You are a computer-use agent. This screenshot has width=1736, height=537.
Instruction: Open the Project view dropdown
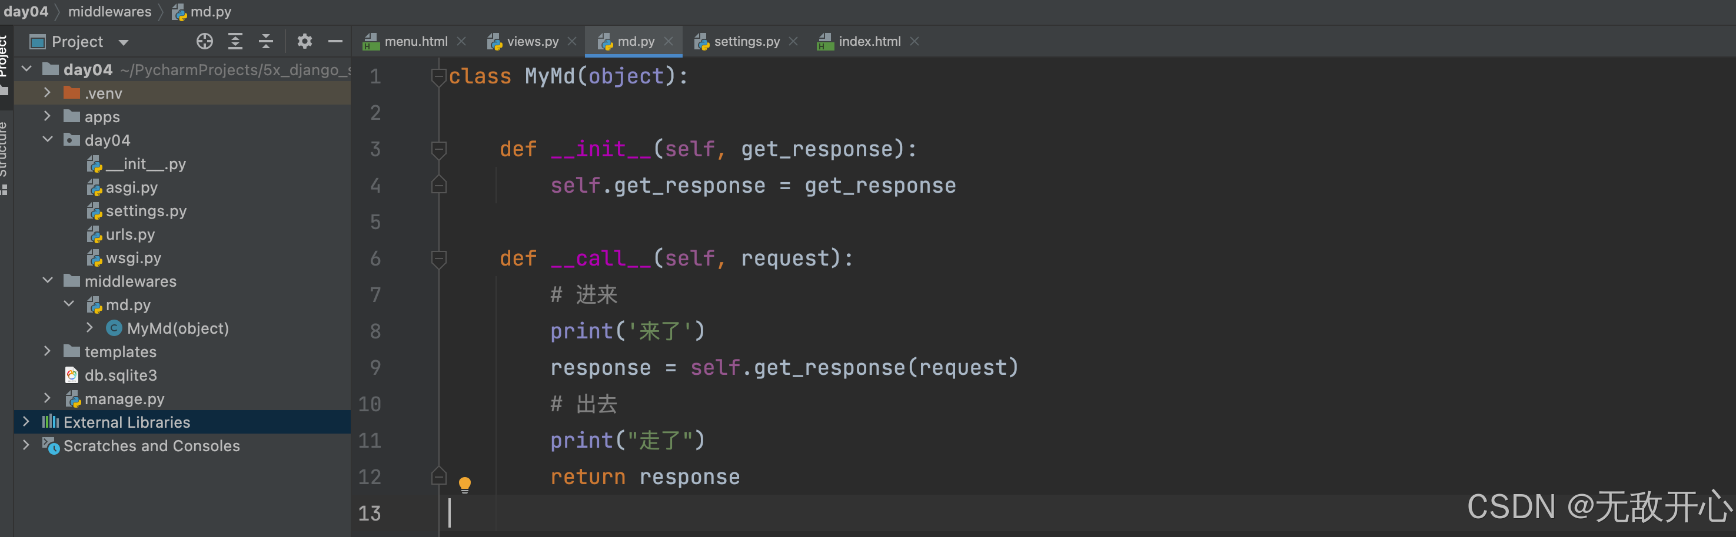click(124, 42)
